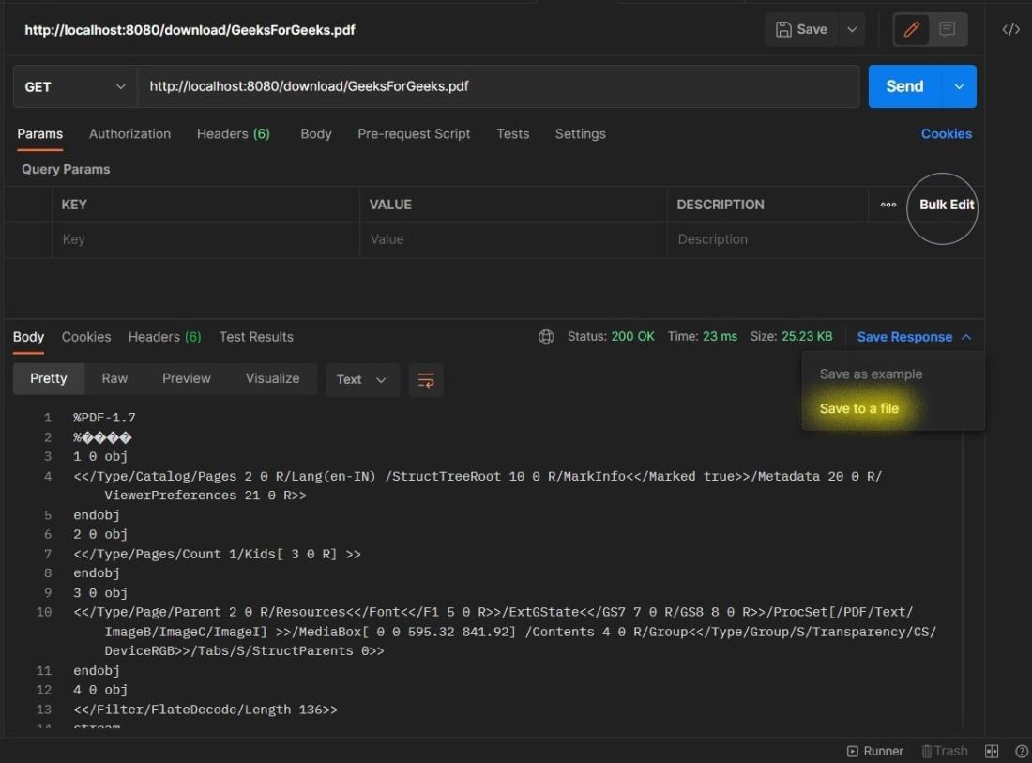Open Trash in the status bar
The height and width of the screenshot is (763, 1032).
[x=945, y=751]
